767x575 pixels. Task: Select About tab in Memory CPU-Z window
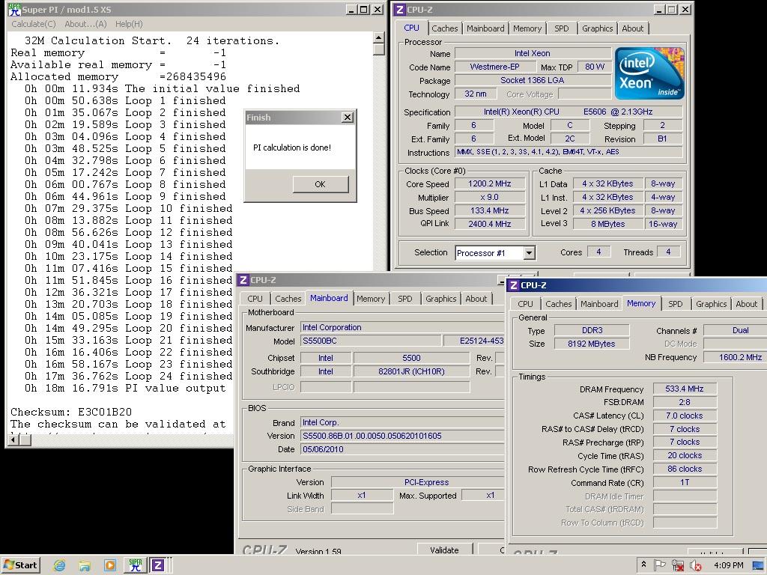pos(747,304)
